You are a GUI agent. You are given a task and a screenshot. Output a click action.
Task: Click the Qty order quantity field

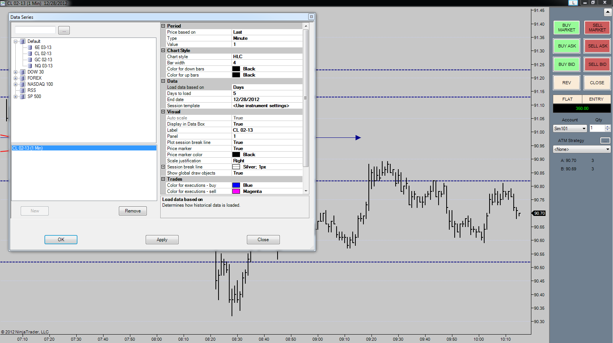click(x=597, y=128)
